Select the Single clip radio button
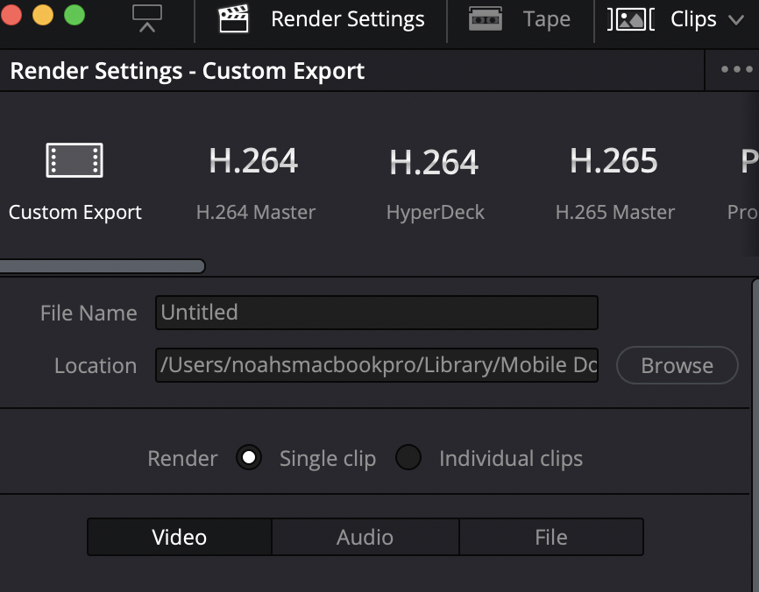 pyautogui.click(x=249, y=457)
